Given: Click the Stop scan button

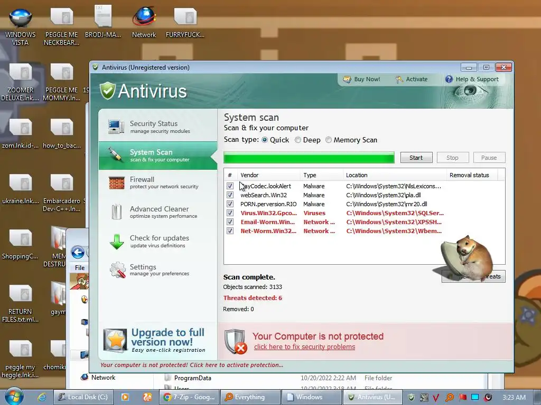Looking at the screenshot, I should click(x=452, y=157).
